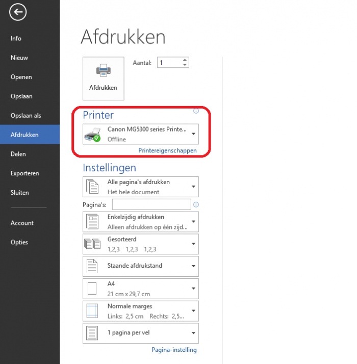Open the Info menu item
Screen dimensions: 357x364
click(x=30, y=38)
